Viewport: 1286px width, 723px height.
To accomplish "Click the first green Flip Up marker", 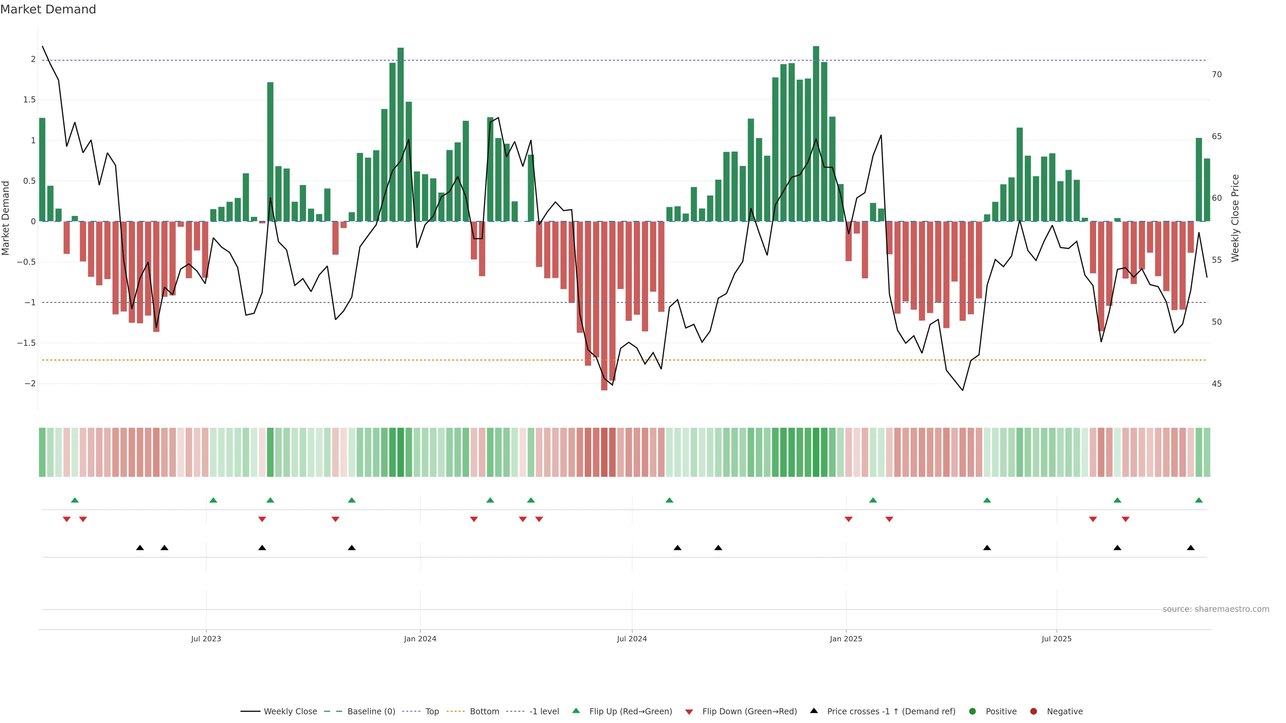I will point(75,500).
